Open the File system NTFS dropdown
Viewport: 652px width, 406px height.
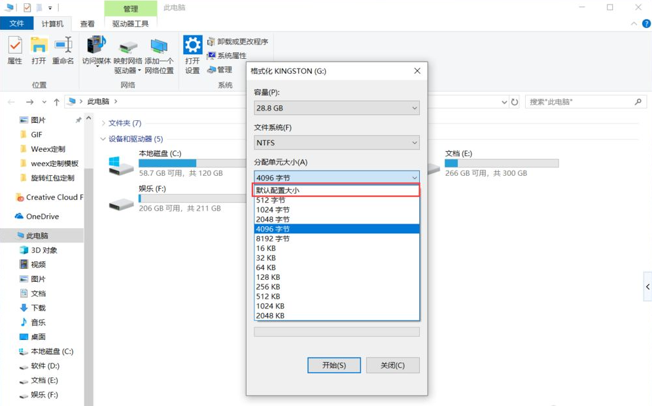(336, 143)
